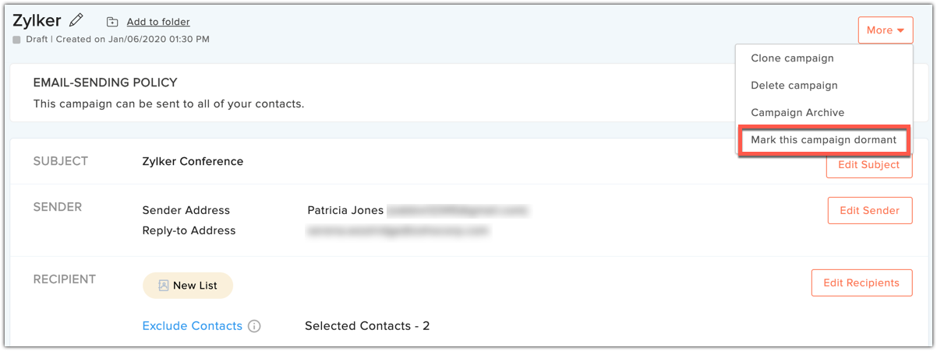Click the Zylker Conference subject text
Screen dimensions: 937x351
[193, 162]
